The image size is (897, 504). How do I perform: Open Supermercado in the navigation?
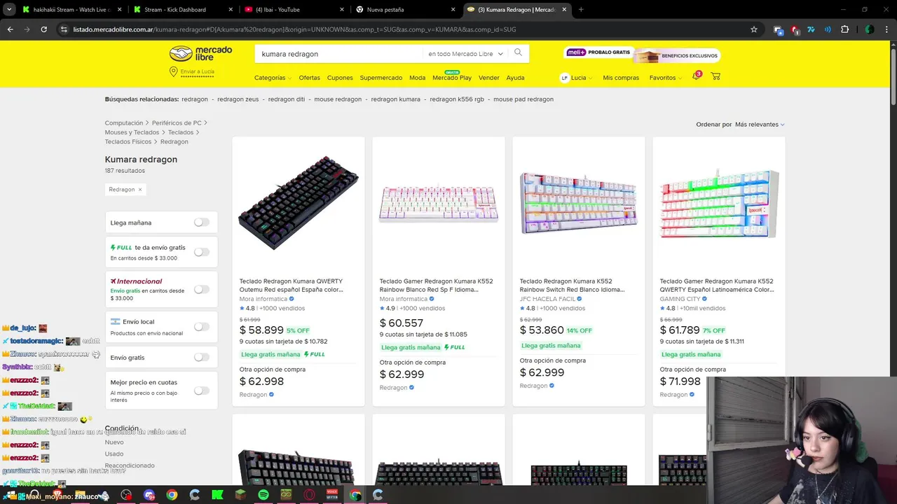point(381,78)
